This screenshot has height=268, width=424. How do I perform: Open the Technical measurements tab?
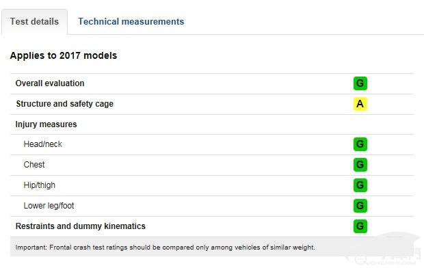(131, 22)
